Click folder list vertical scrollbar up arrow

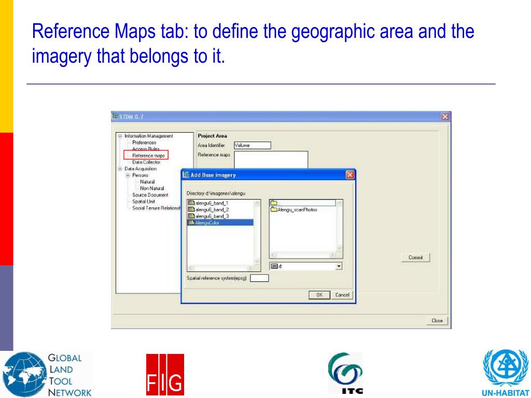coord(339,203)
